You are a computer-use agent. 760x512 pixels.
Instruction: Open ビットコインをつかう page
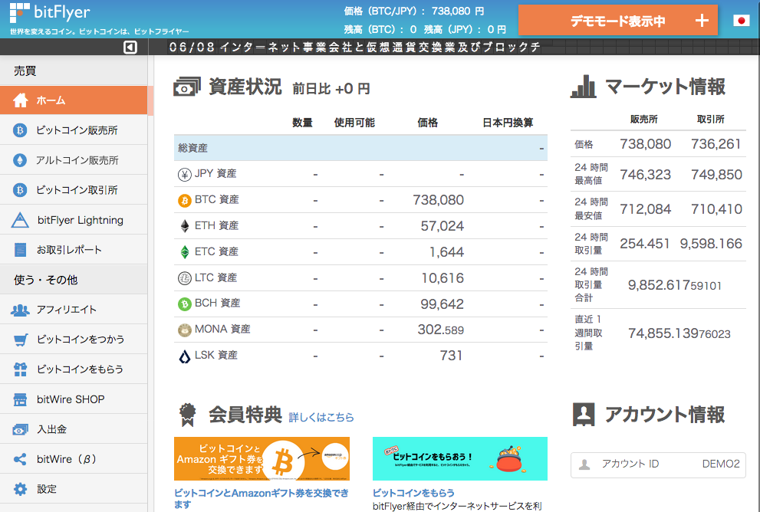(x=74, y=340)
